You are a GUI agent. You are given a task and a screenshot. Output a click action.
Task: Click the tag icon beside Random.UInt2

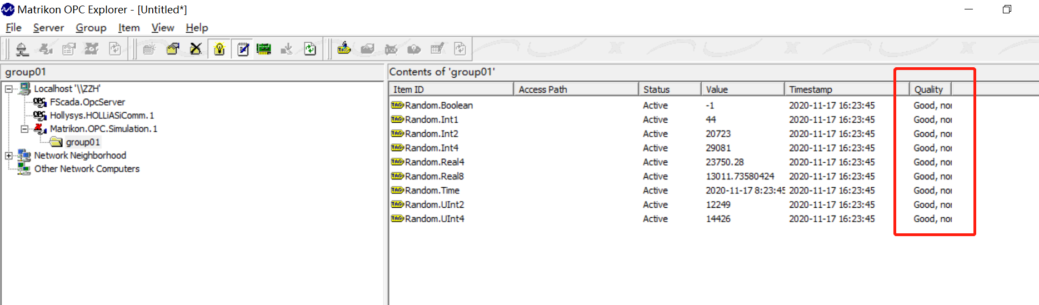[x=397, y=204]
